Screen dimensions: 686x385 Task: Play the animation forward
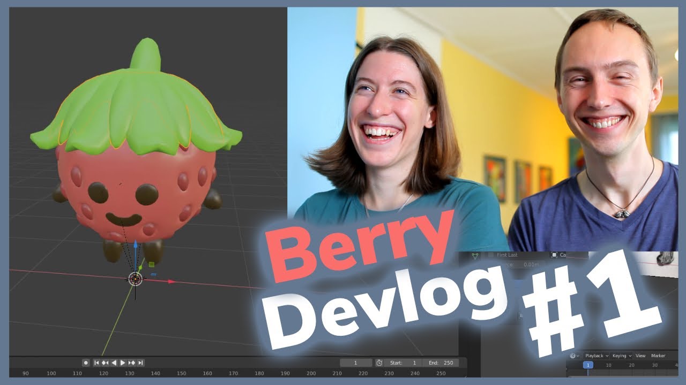coord(123,363)
